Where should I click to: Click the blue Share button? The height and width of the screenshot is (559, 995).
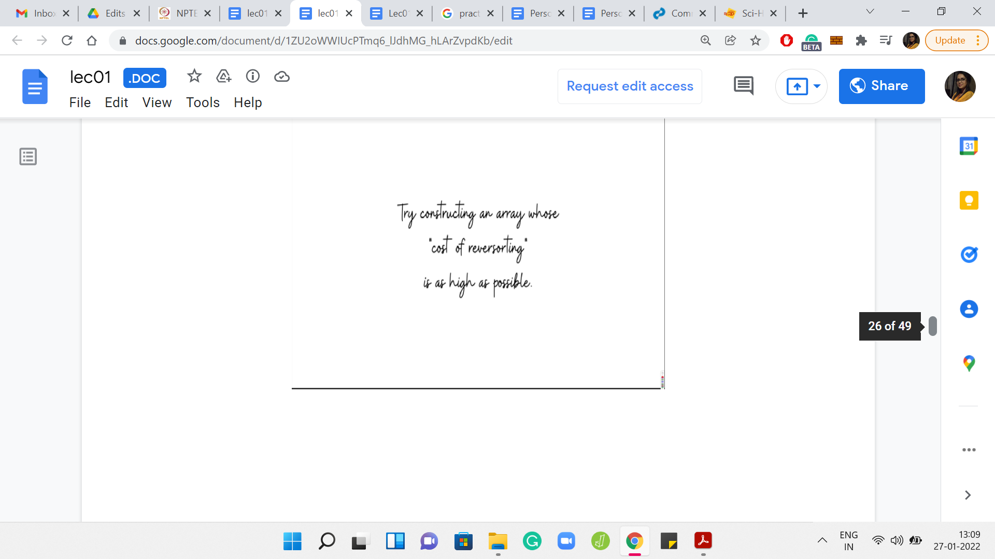[882, 86]
